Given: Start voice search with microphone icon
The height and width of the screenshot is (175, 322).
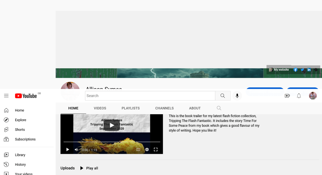Looking at the screenshot, I should tap(237, 96).
